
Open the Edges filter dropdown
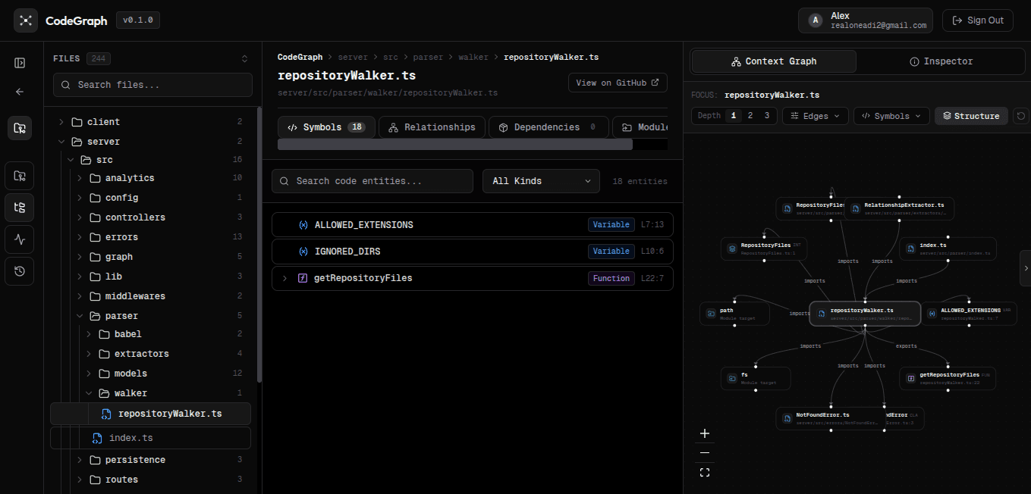[816, 116]
